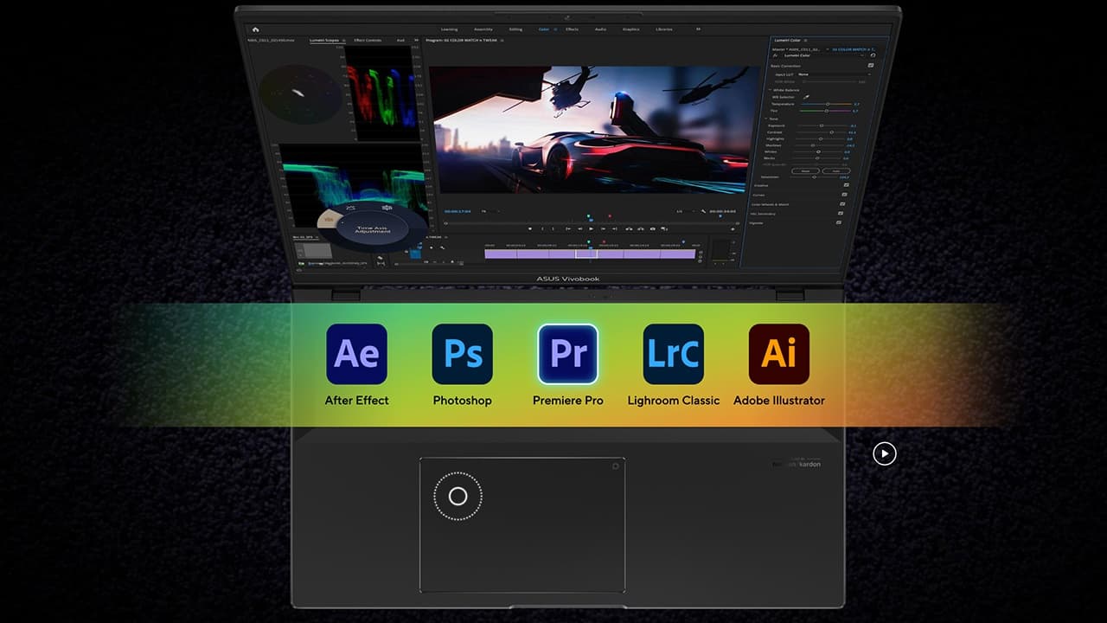Open the Libraries workspace
1107x623 pixels.
(664, 29)
